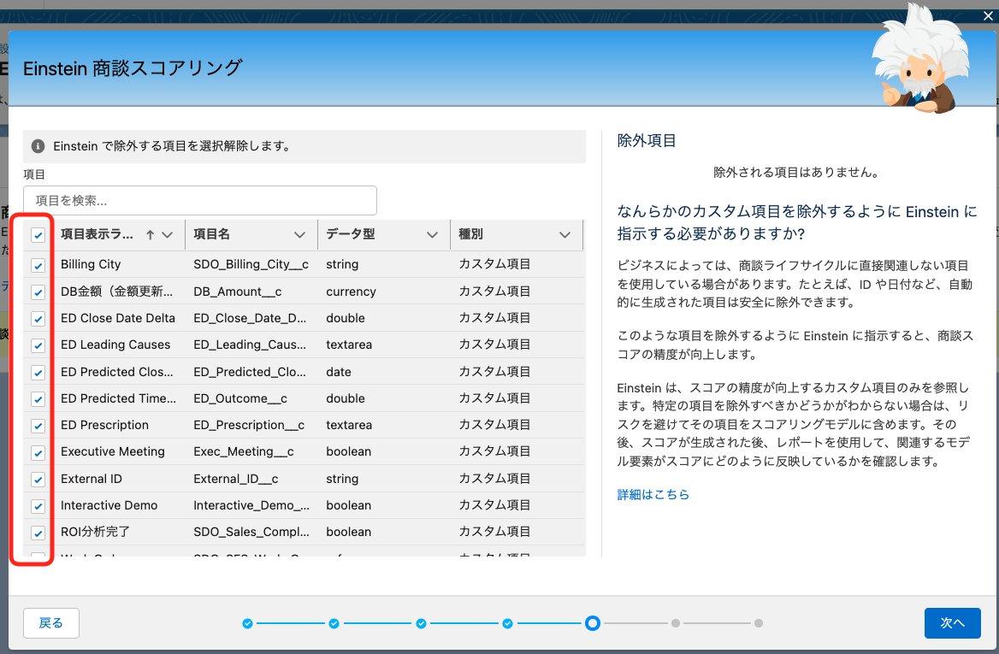Viewport: 999px width, 654px height.
Task: Click the ED_Outcome__c field name cell
Action: (x=240, y=398)
